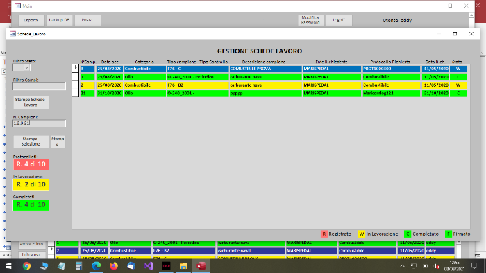Click the PROT1000500 protocol cell

click(391, 69)
